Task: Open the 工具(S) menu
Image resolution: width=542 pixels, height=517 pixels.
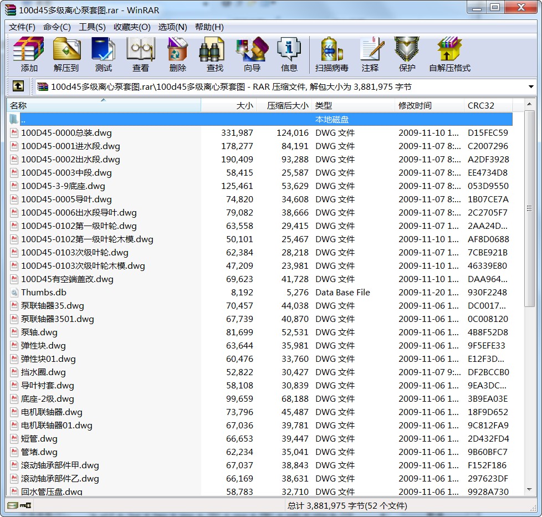Action: point(92,27)
